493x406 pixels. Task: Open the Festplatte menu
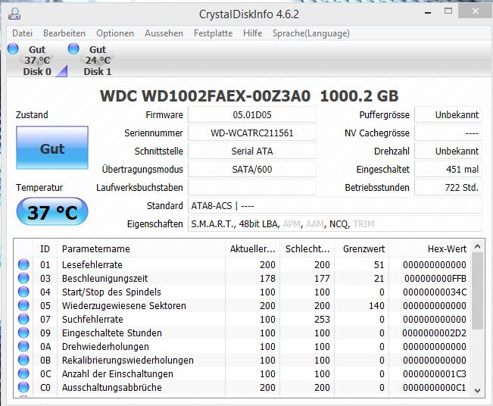click(213, 33)
